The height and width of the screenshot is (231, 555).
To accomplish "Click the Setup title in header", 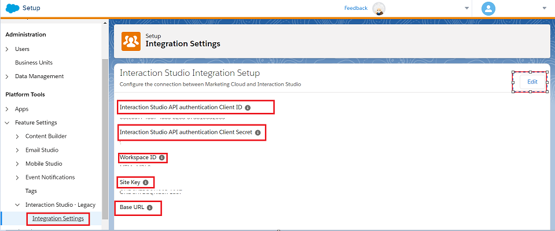I will pyautogui.click(x=31, y=8).
